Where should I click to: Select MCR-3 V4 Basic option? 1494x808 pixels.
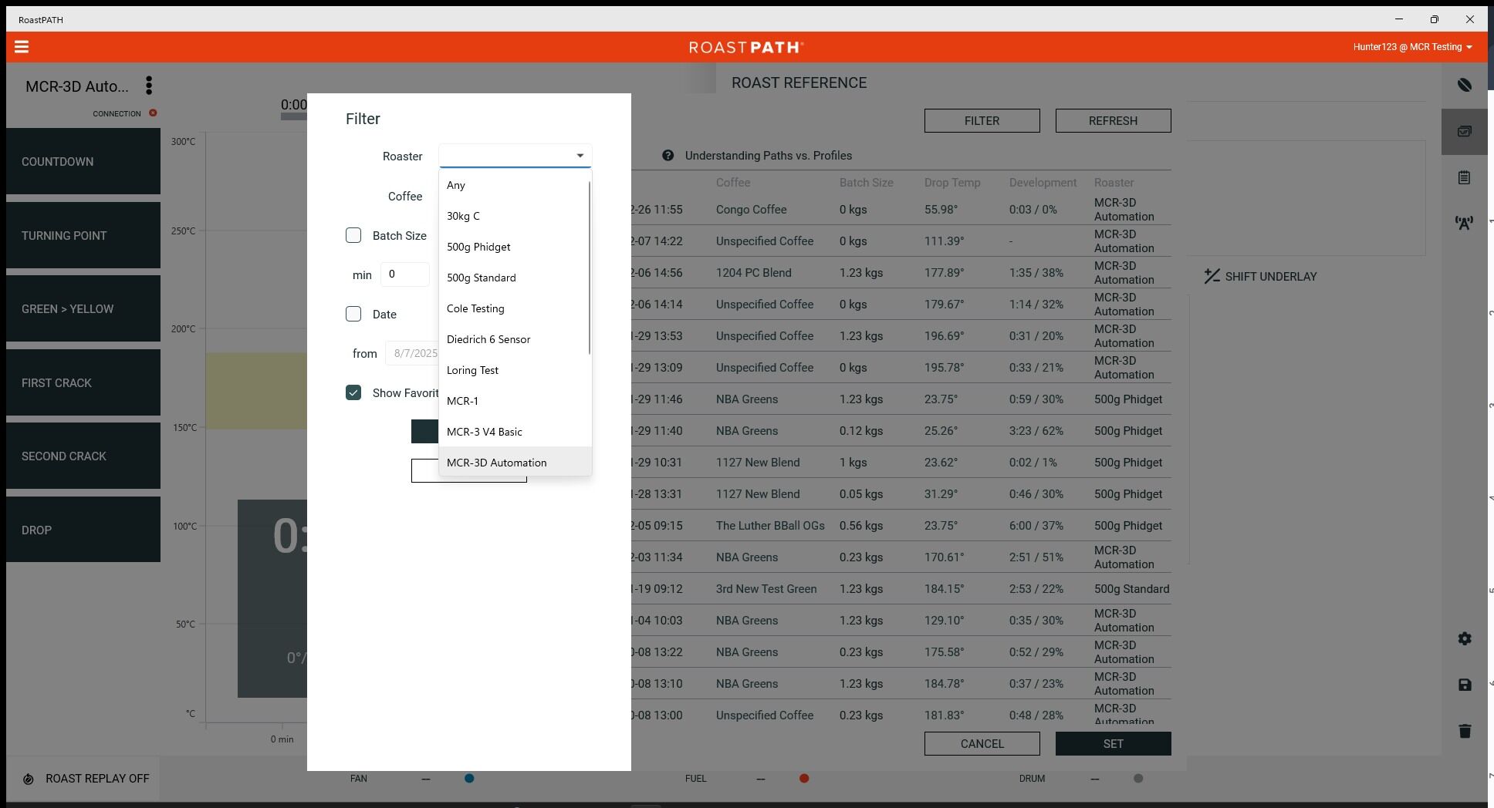(x=515, y=432)
